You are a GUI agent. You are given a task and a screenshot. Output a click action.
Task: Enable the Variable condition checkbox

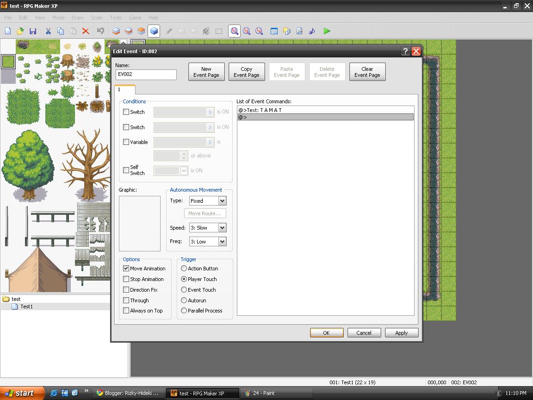[x=126, y=142]
